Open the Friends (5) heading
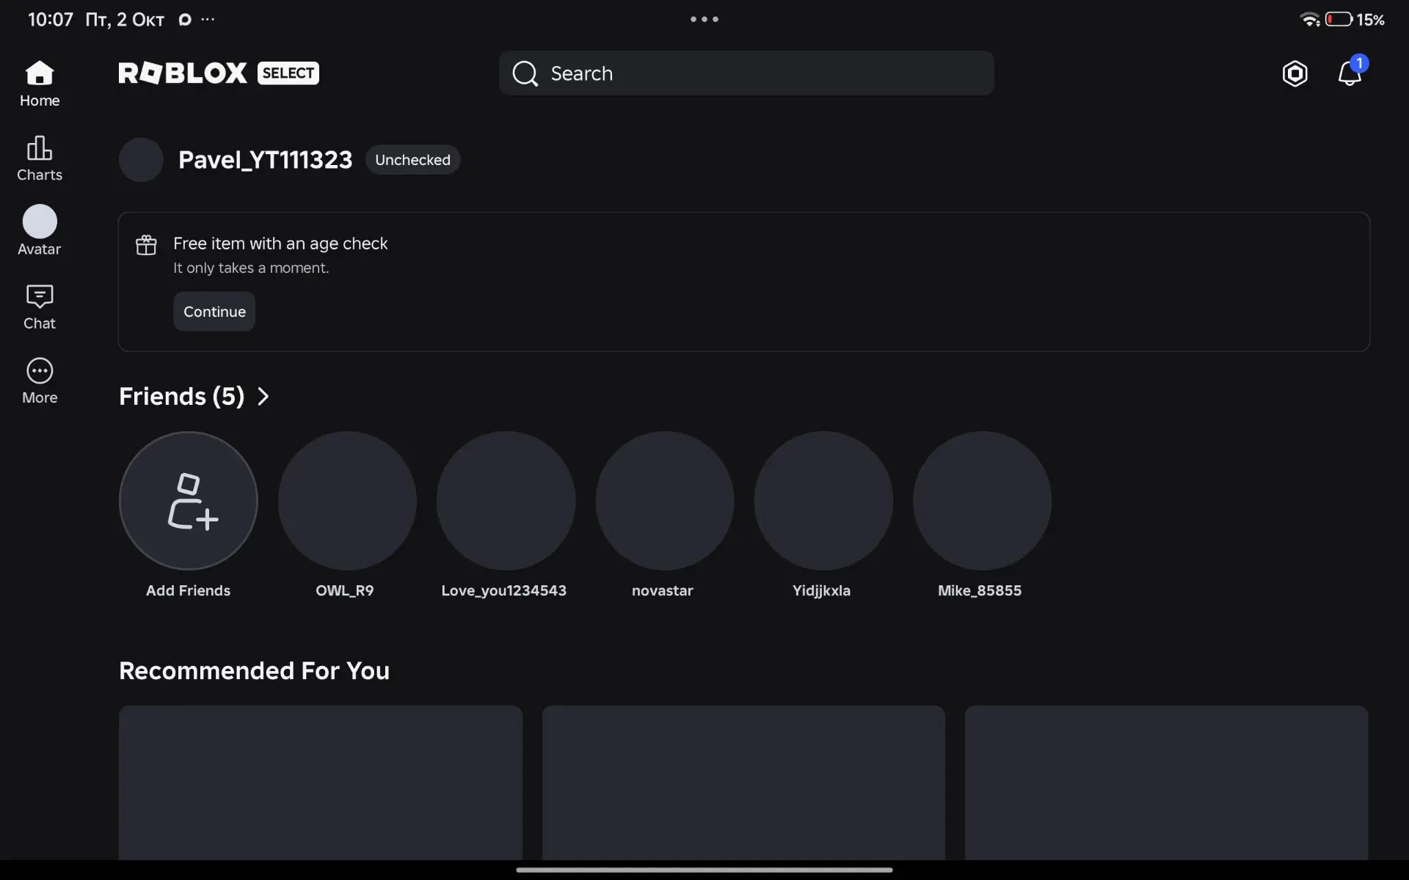This screenshot has width=1409, height=880. coord(181,397)
